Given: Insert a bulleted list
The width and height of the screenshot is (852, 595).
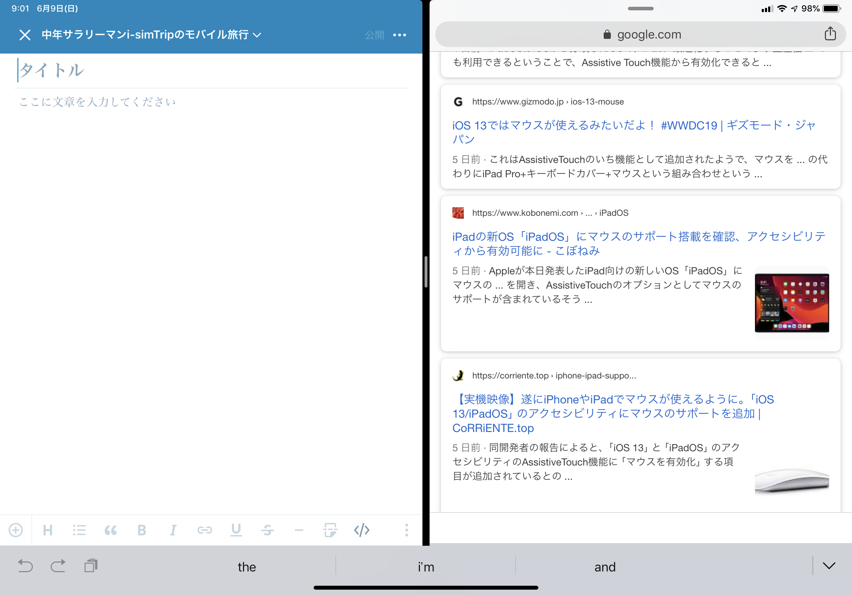Looking at the screenshot, I should click(79, 530).
